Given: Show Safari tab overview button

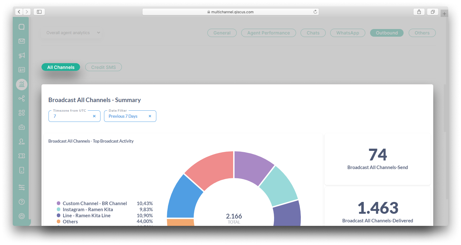Looking at the screenshot, I should 433,12.
